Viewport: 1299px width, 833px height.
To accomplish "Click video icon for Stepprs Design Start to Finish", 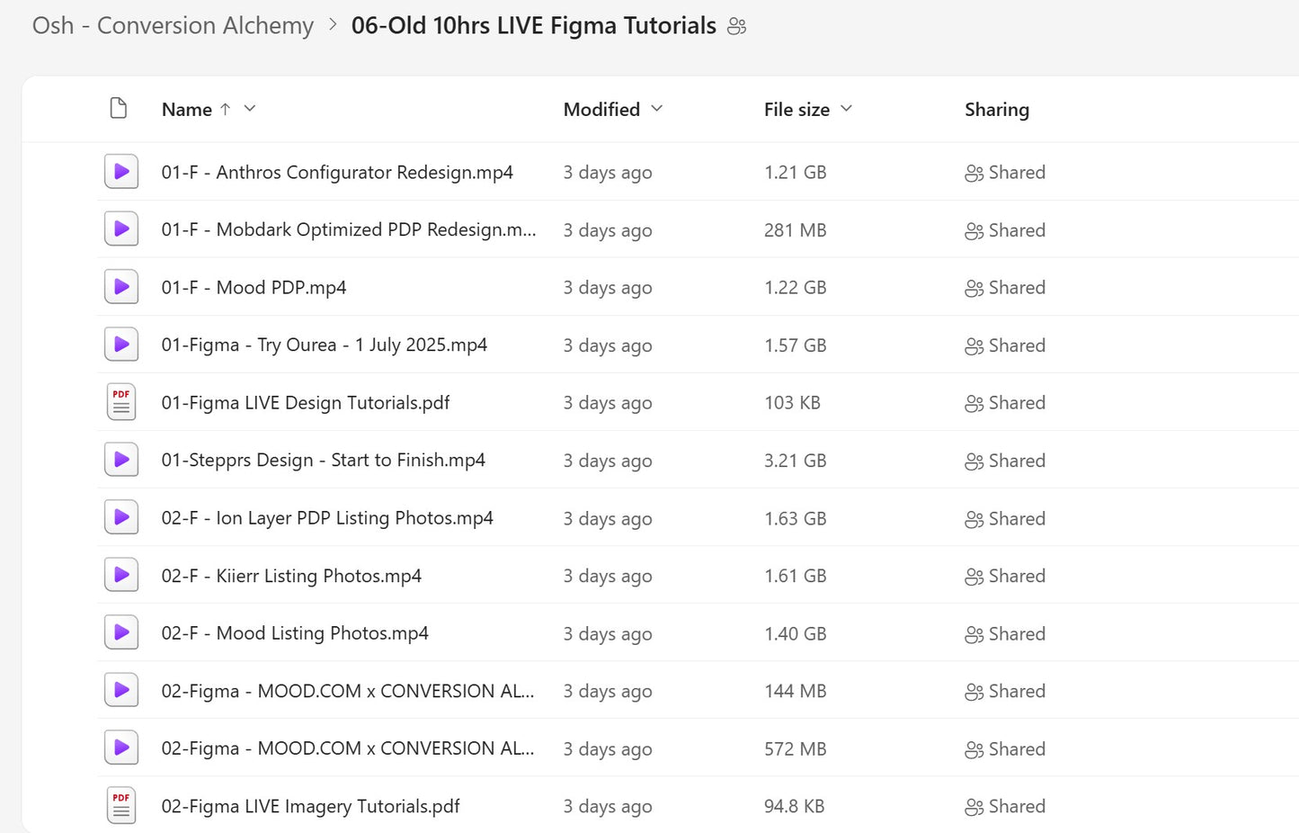I will coord(121,460).
